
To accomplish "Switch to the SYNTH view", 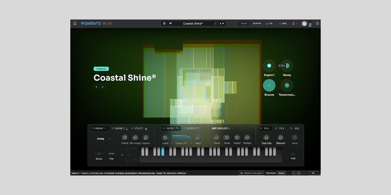I will [257, 23].
